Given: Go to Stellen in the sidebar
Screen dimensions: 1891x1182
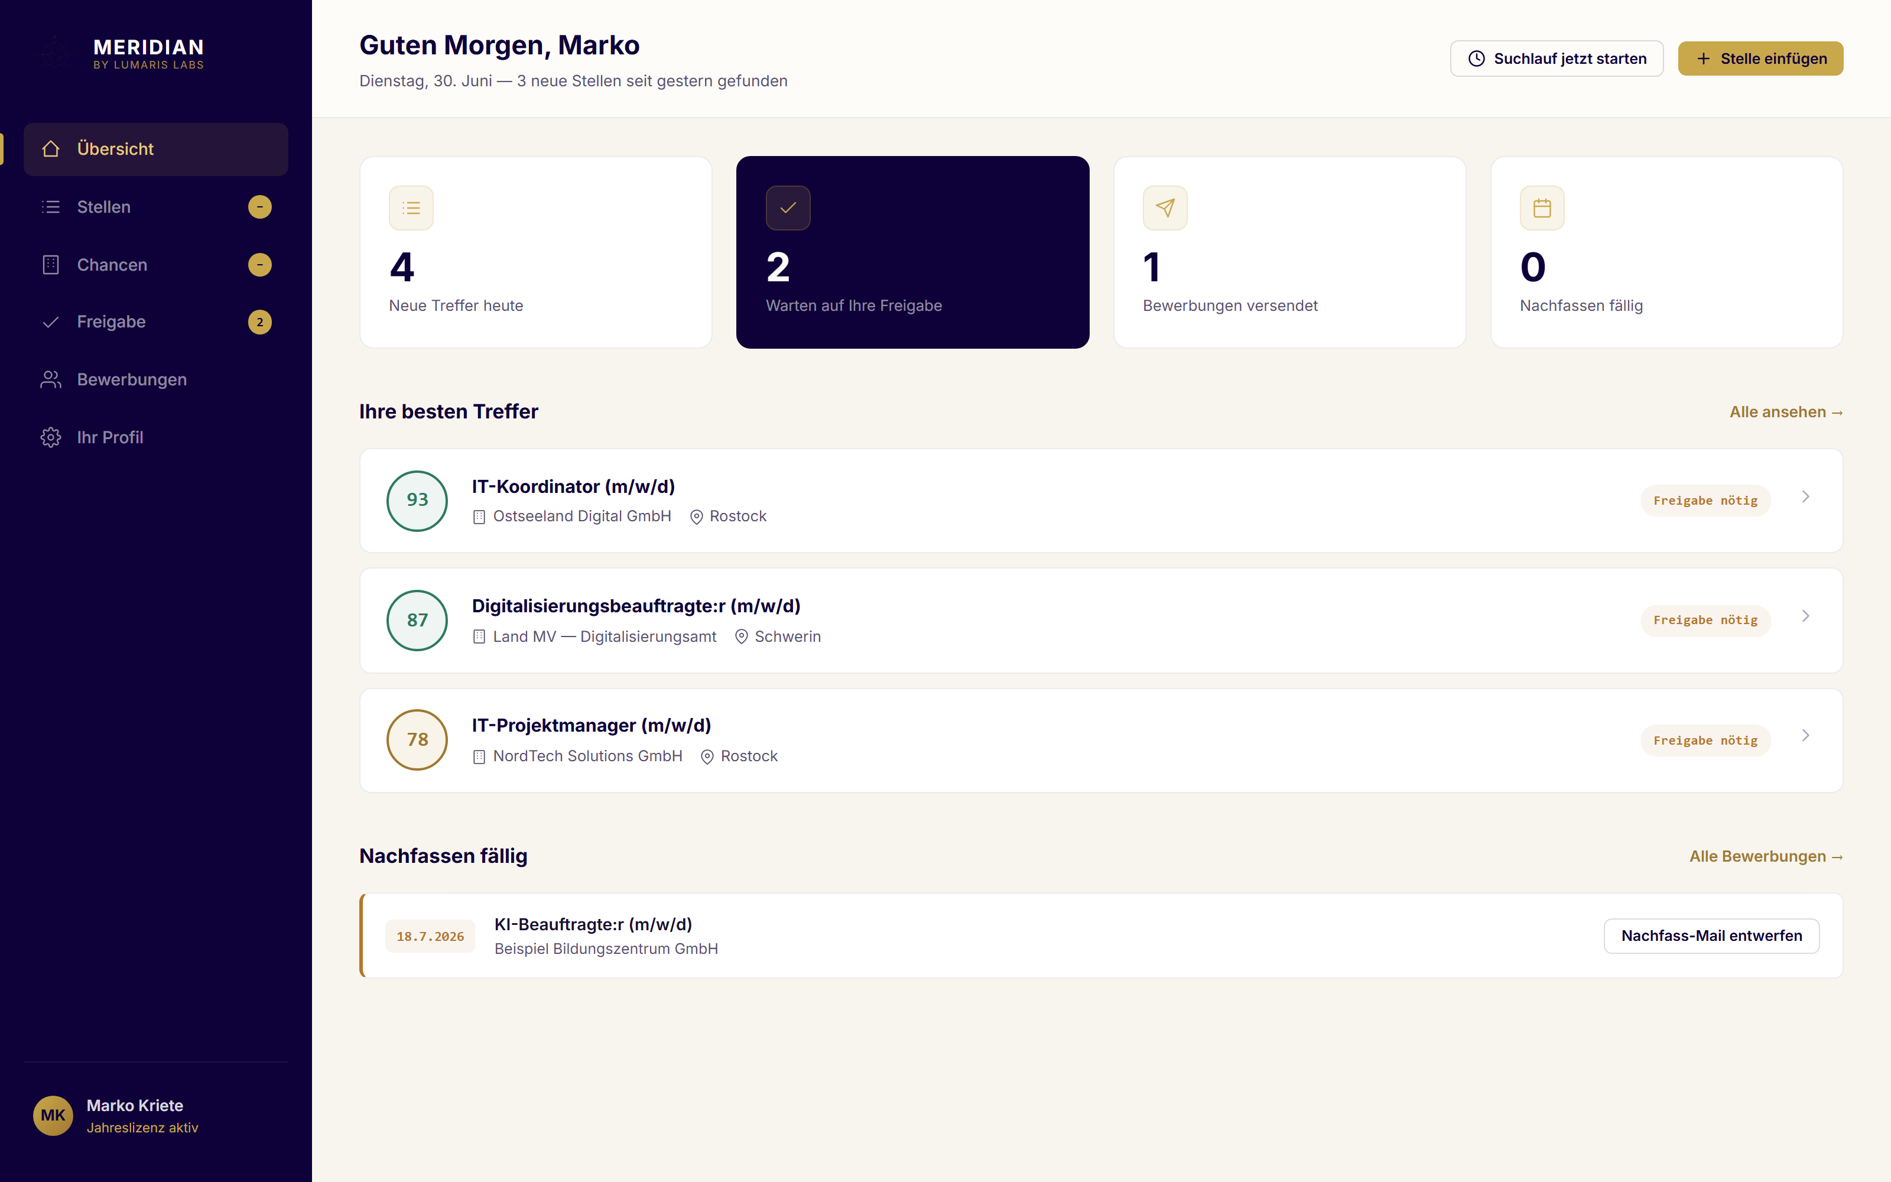Looking at the screenshot, I should 155,206.
